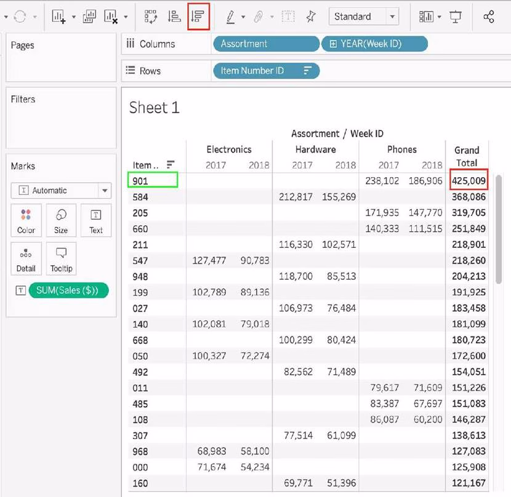Click the Tooltip marks button
Screen dimensions: 511x497
(x=61, y=259)
